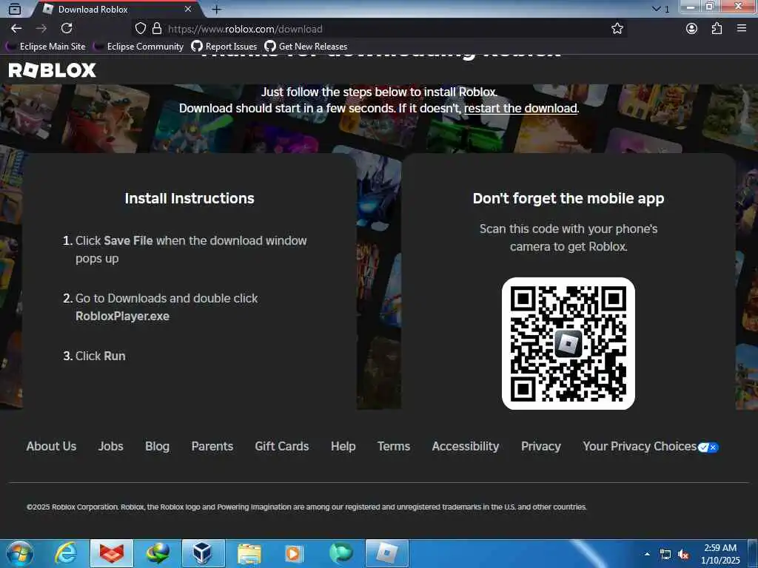
Task: Open Your Privacy Choices link
Action: (x=640, y=446)
